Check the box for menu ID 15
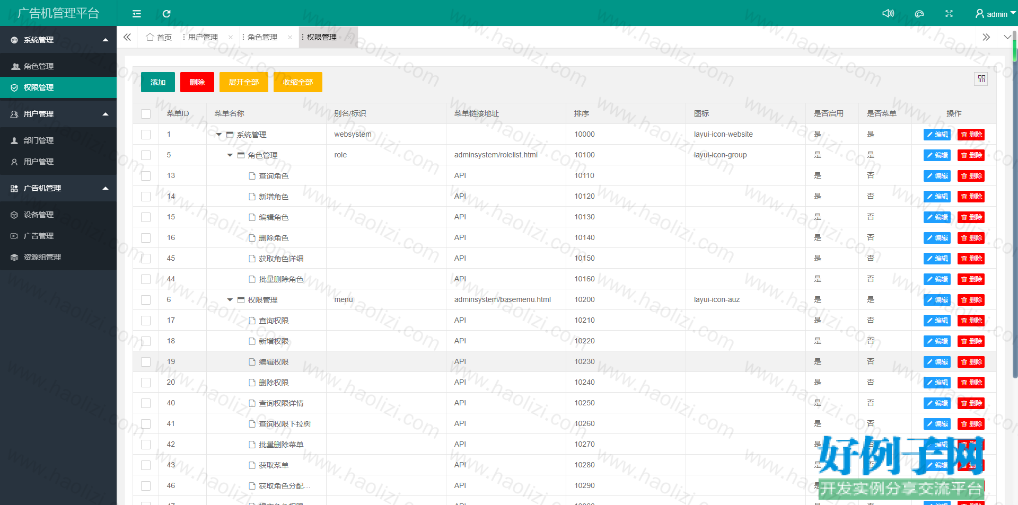The image size is (1018, 505). [146, 217]
